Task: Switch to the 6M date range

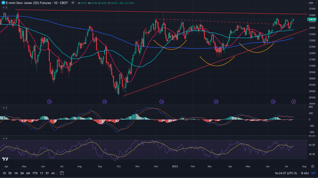Action: [28, 173]
